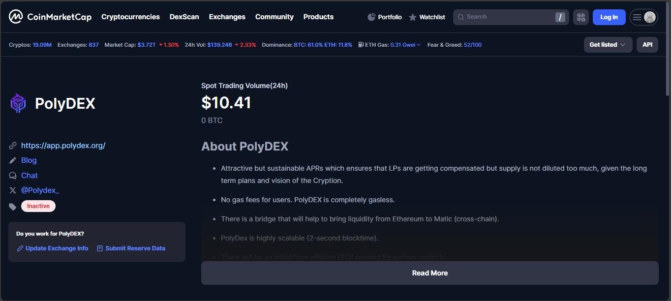Open the Chat link

click(30, 176)
